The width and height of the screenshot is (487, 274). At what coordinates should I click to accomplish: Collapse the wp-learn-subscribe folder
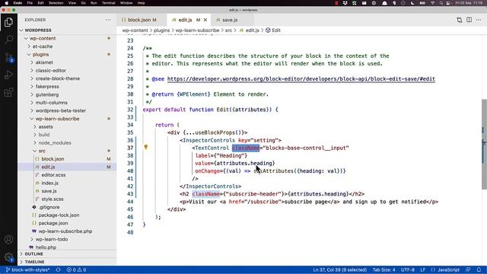click(67, 119)
